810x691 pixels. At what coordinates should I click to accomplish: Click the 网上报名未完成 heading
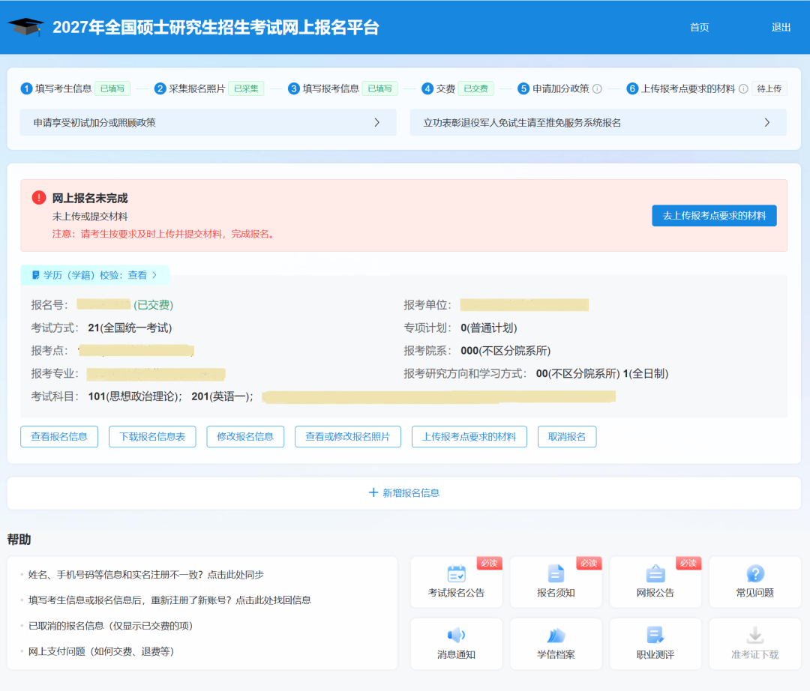90,198
